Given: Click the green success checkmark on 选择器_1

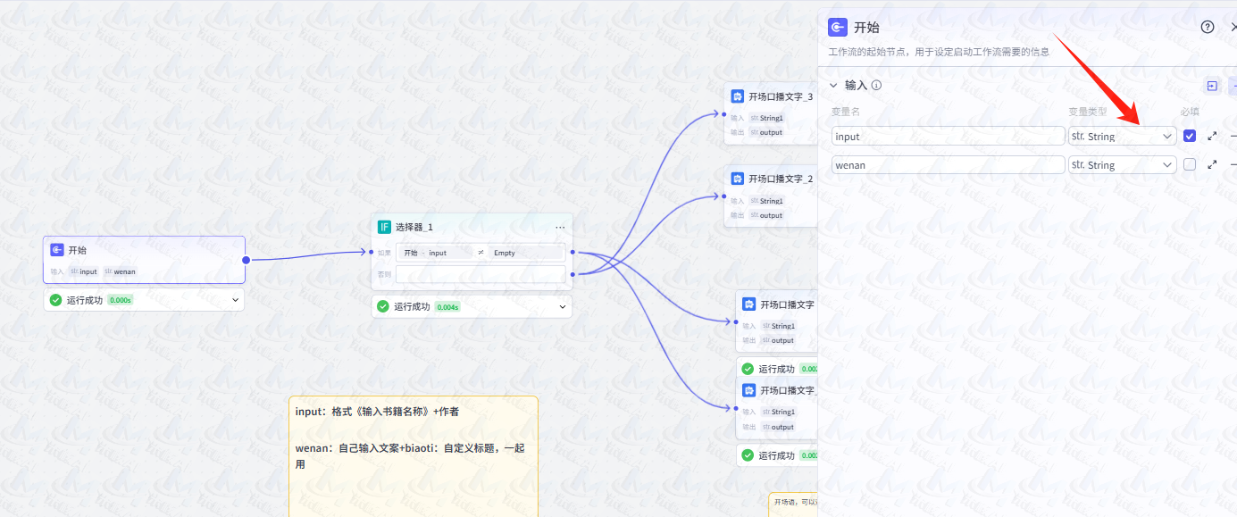Looking at the screenshot, I should pyautogui.click(x=384, y=305).
